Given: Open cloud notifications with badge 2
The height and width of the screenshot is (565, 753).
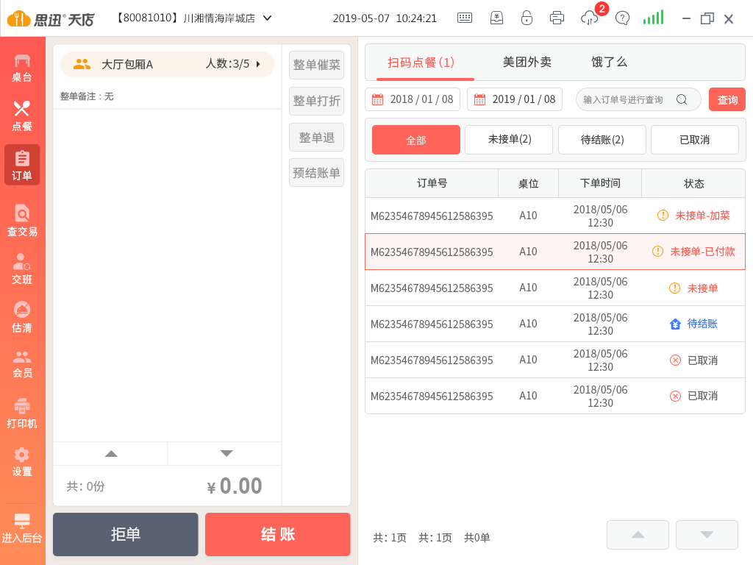Looking at the screenshot, I should pyautogui.click(x=590, y=18).
